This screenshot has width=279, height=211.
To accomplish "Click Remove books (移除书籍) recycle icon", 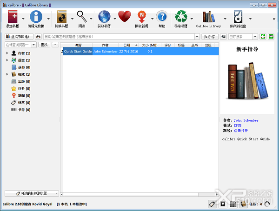I will [x=181, y=17].
